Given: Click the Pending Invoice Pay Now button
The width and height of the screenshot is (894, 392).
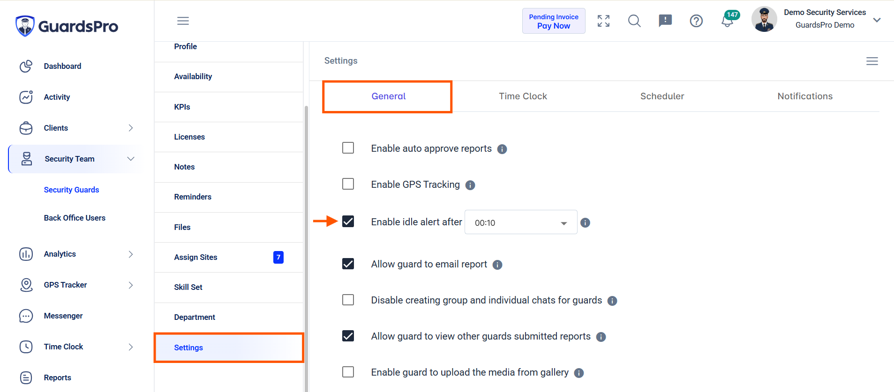Looking at the screenshot, I should point(554,21).
